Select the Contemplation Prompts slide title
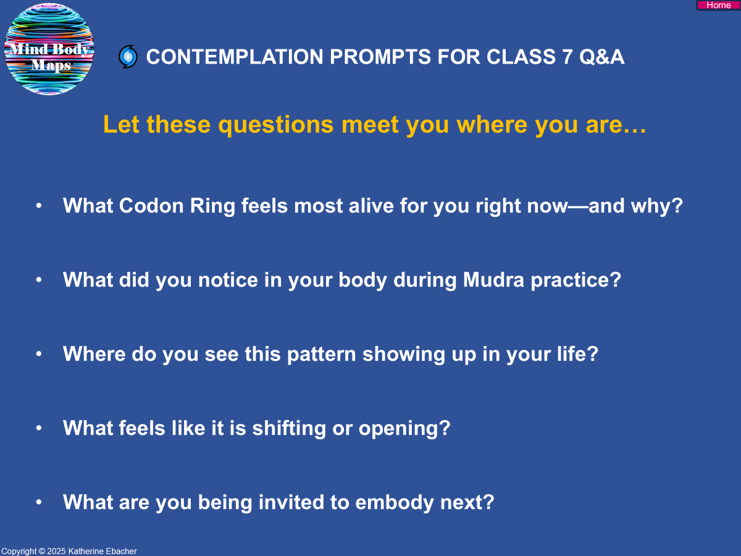This screenshot has height=556, width=741. (x=385, y=57)
